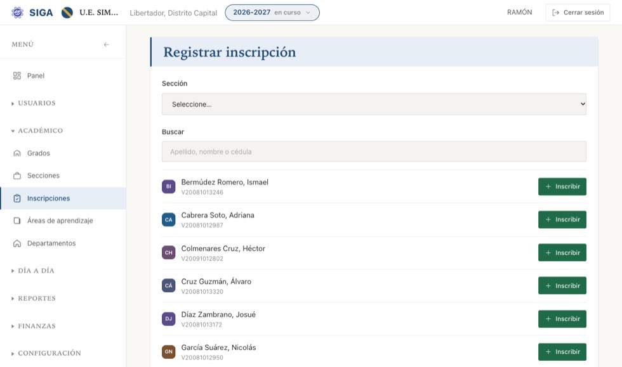Click the SIGA gear logo icon

(18, 13)
